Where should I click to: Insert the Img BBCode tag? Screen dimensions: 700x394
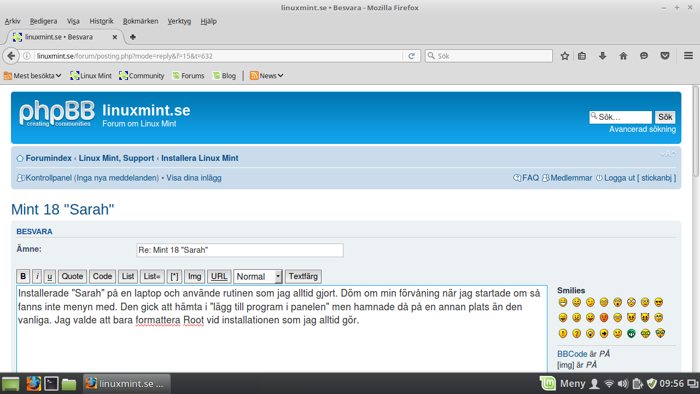click(194, 276)
